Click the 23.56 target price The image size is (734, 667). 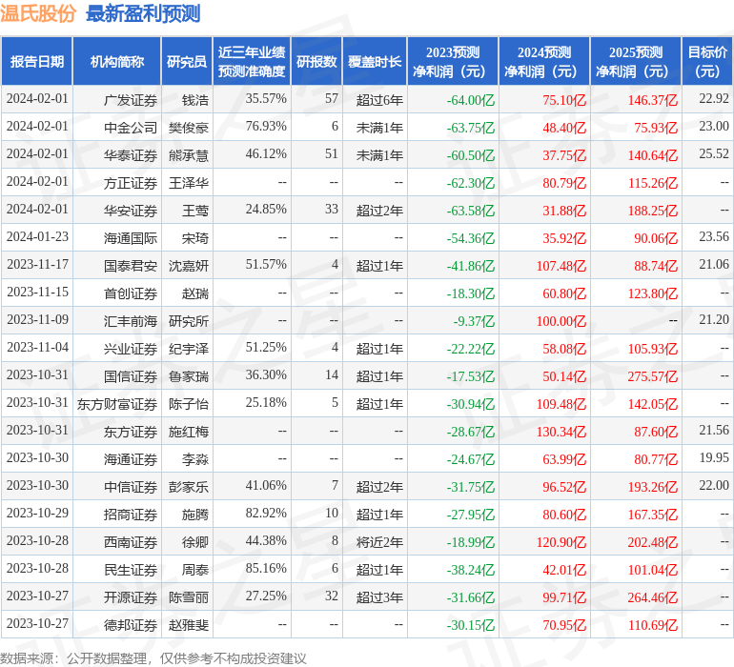(714, 236)
